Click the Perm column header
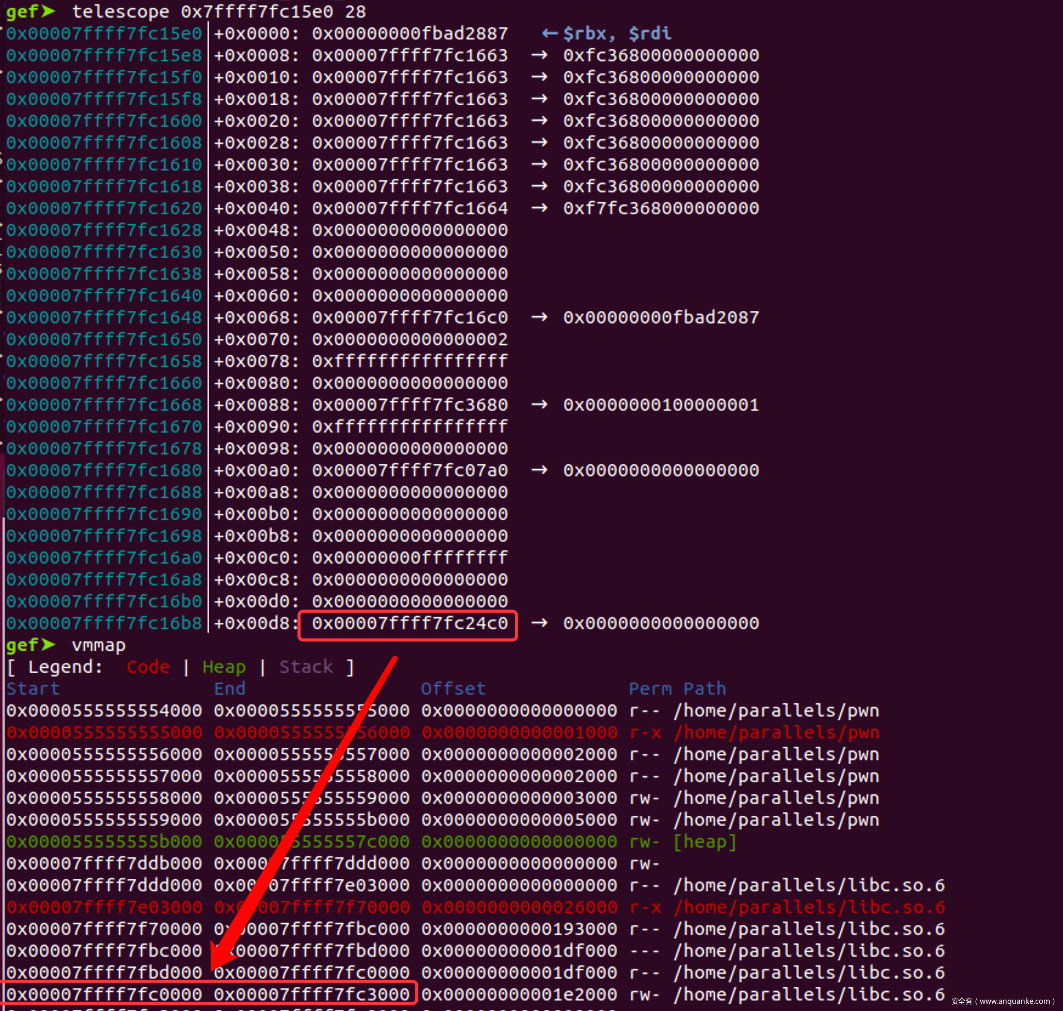The height and width of the screenshot is (1011, 1063). click(x=650, y=689)
